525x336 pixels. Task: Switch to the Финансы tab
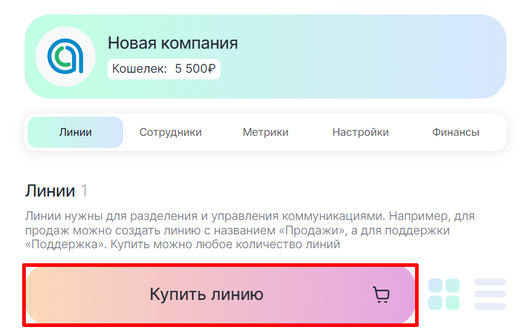coord(455,132)
